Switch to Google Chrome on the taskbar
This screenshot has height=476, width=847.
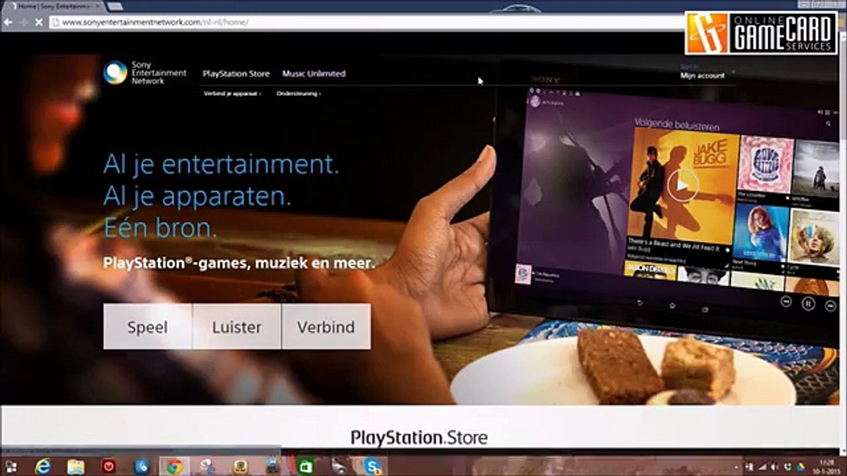tap(174, 467)
